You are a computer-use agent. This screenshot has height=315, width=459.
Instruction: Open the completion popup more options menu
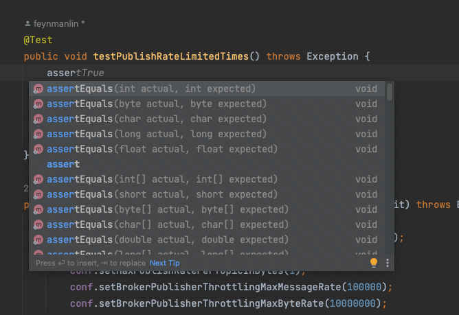(x=388, y=263)
